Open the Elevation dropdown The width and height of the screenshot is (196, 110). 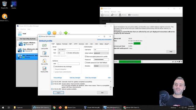[101, 66]
